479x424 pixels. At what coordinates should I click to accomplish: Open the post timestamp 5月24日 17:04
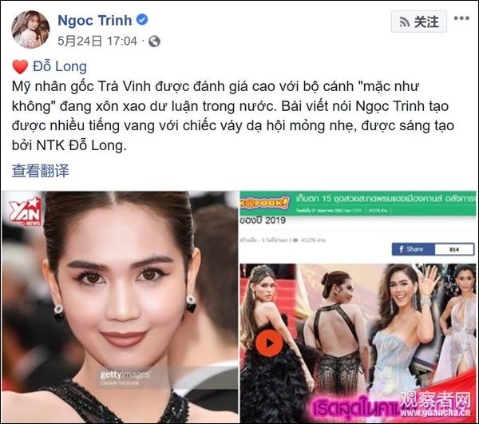tap(97, 41)
